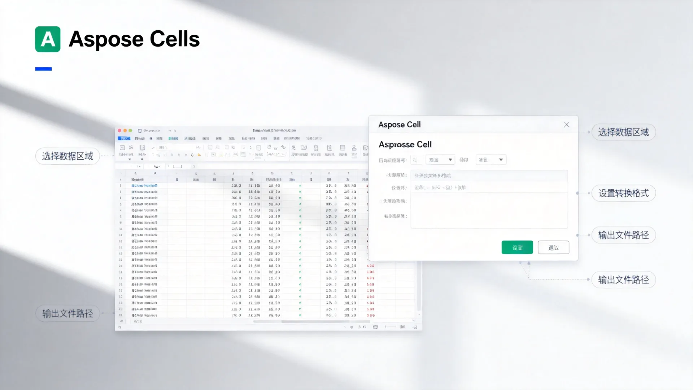Screen dimensions: 693x390
Task: Click the top shaded input row in the dialog
Action: (489, 175)
